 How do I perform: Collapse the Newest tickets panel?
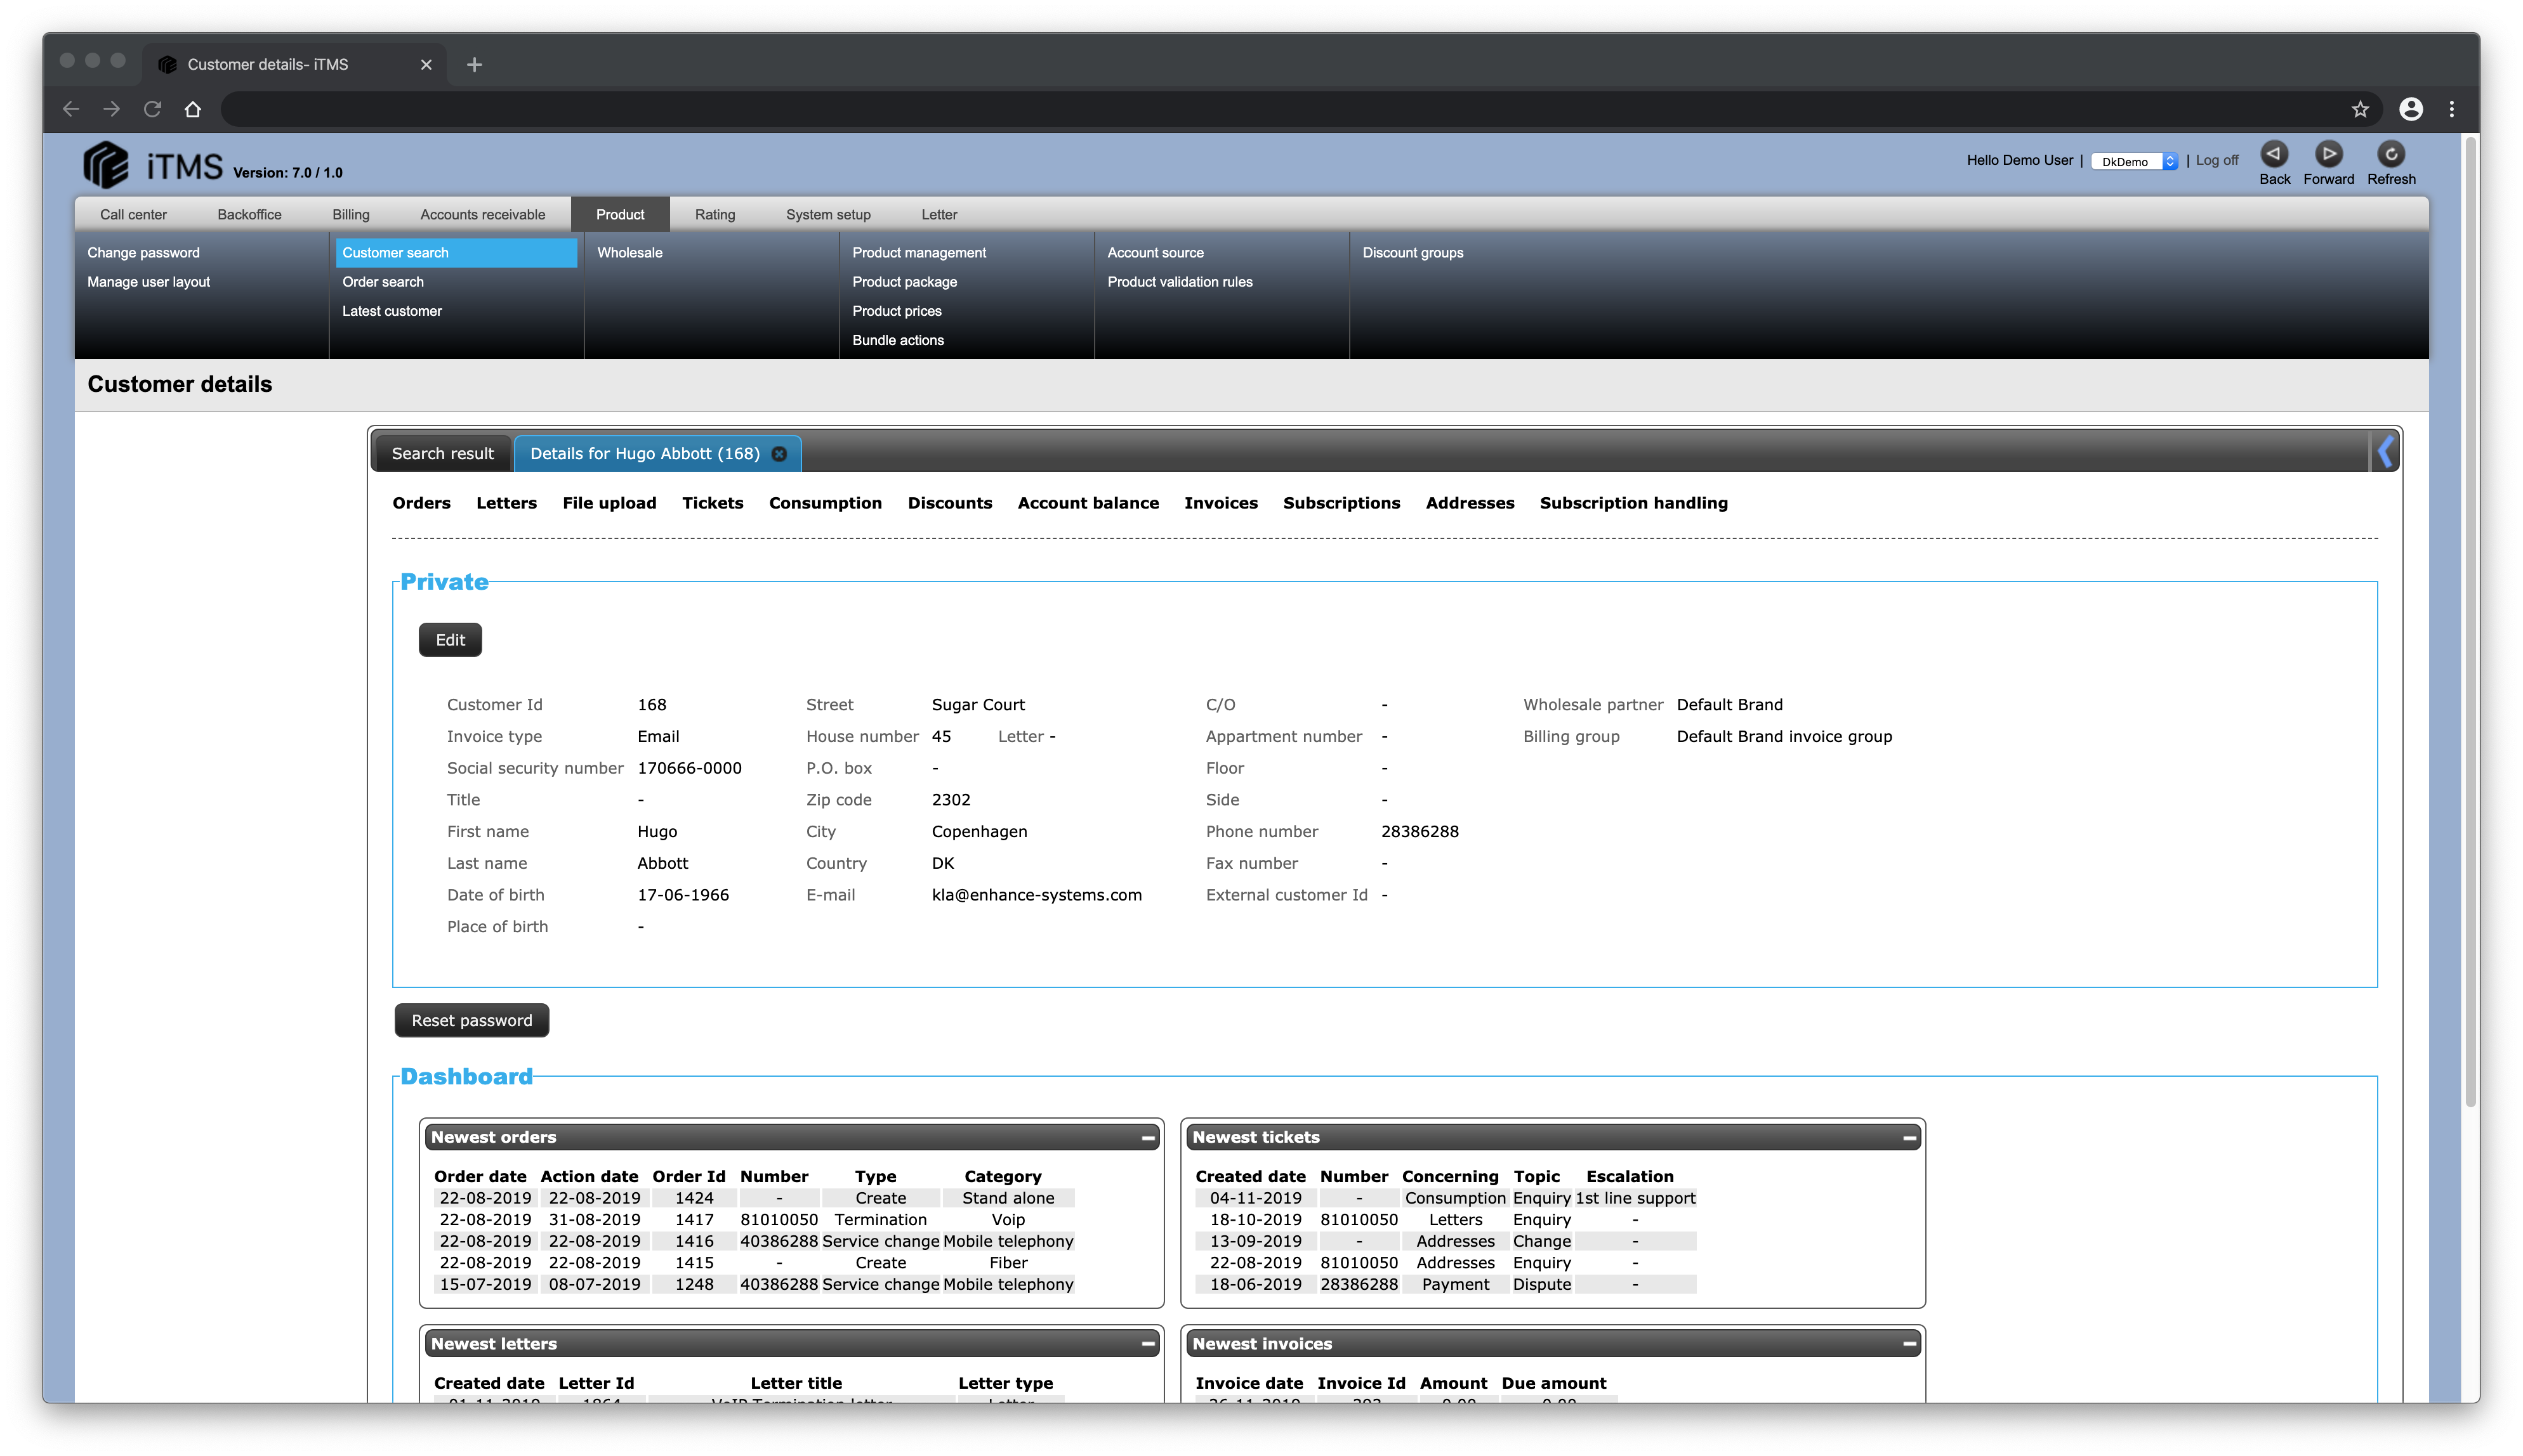(x=1909, y=1137)
